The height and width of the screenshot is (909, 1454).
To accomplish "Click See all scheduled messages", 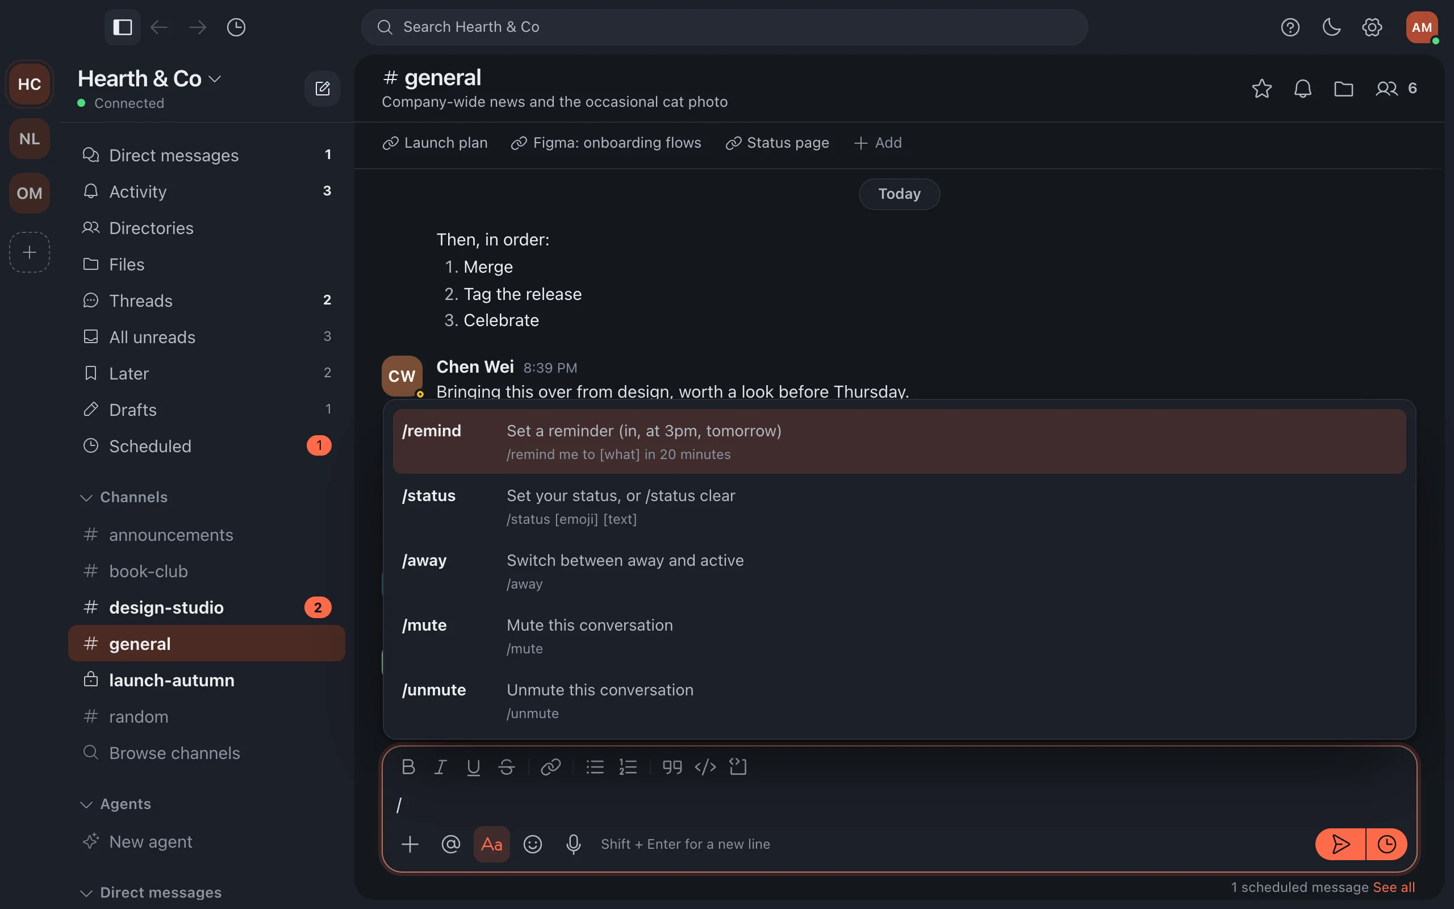I will [1393, 887].
